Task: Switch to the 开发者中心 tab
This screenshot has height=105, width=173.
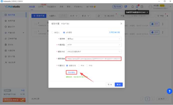Action: coord(78,7)
